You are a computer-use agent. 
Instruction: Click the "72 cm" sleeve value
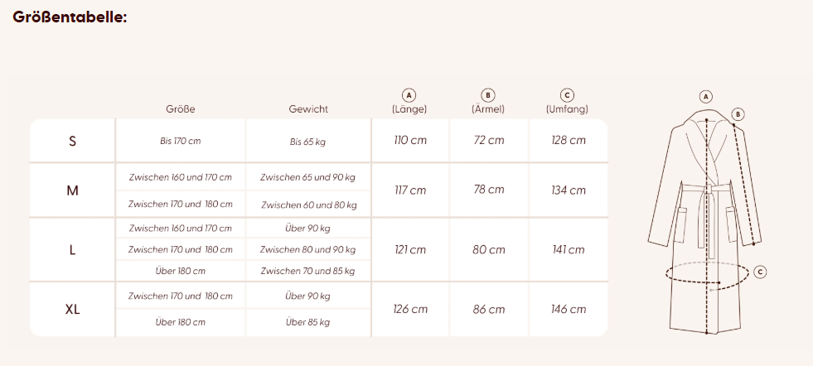point(489,140)
